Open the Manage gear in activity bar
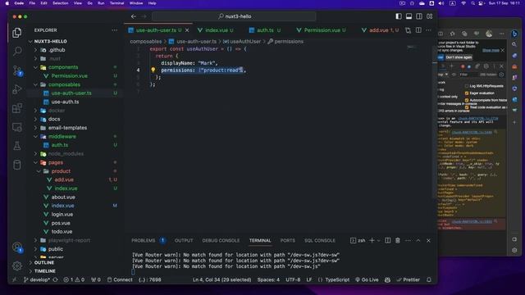The width and height of the screenshot is (525, 295). click(x=17, y=265)
